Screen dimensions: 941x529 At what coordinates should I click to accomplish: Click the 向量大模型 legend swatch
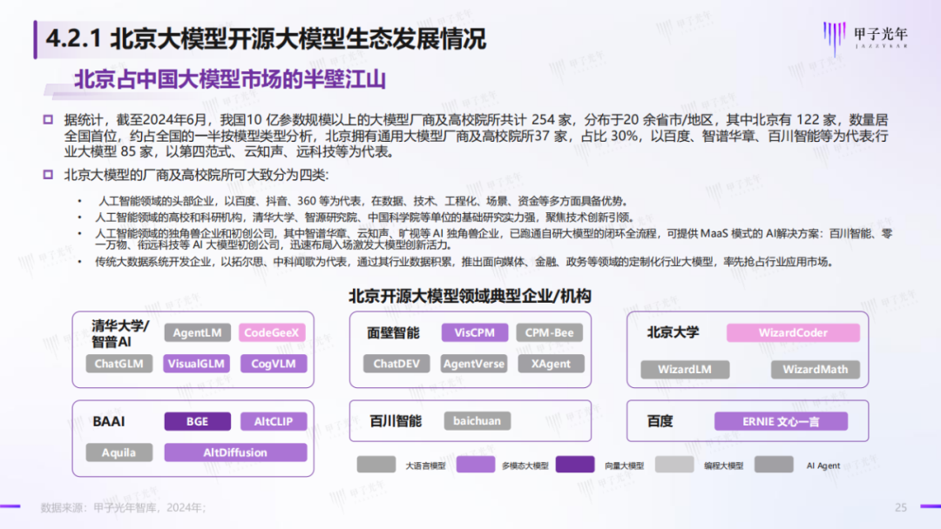point(575,465)
